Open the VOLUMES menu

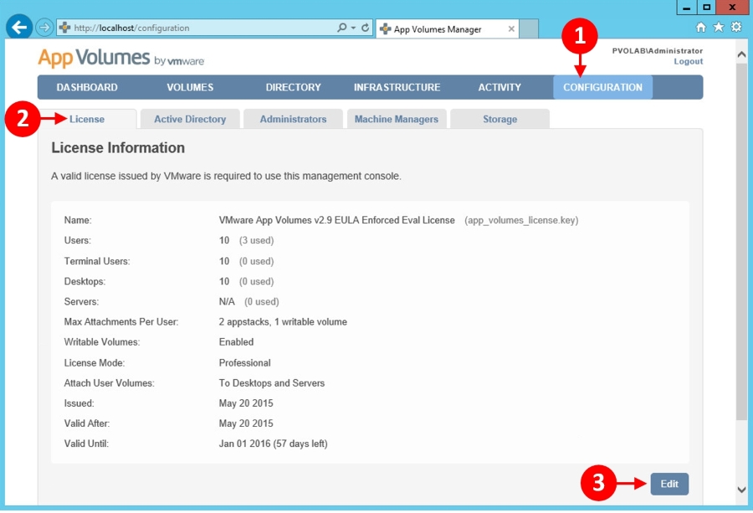coord(190,87)
